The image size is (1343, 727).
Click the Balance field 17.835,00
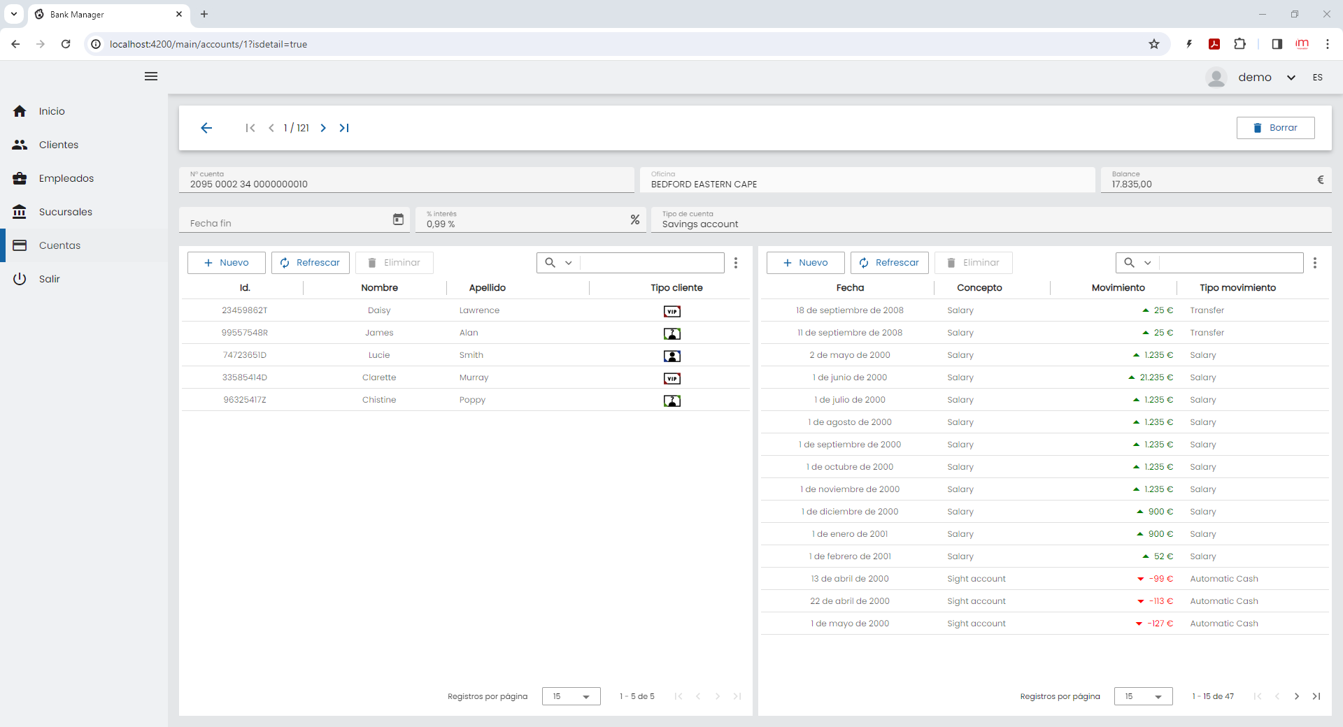click(1216, 180)
